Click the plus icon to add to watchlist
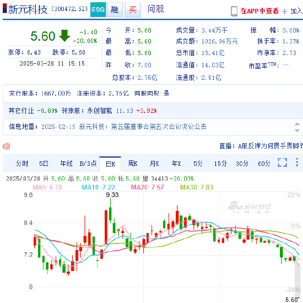 click(x=284, y=12)
